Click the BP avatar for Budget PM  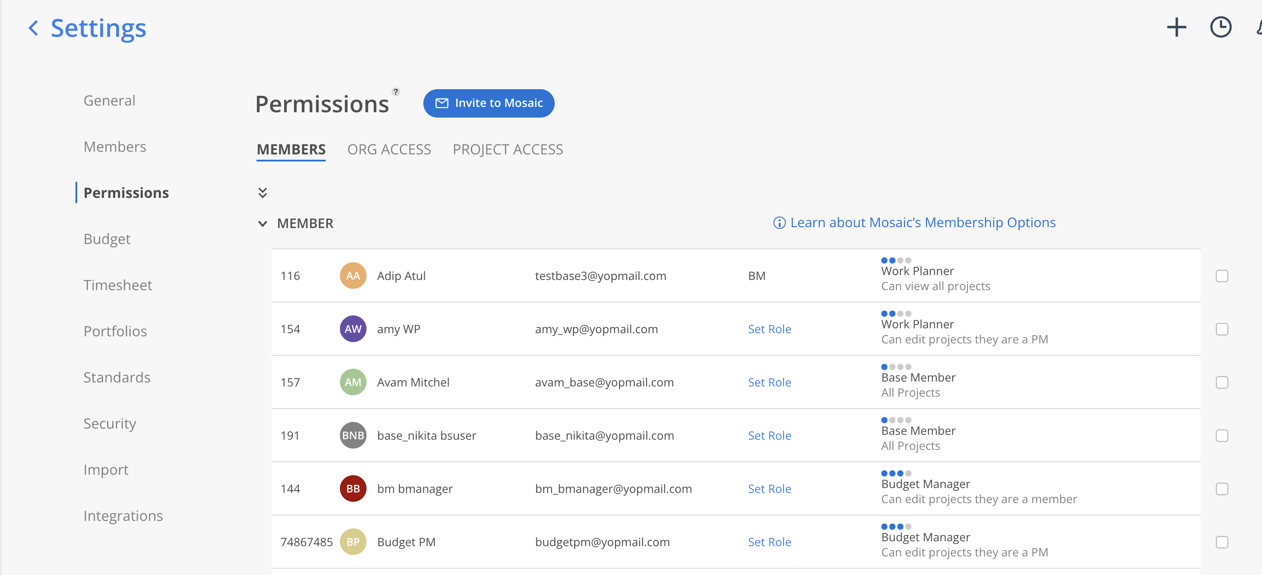click(x=353, y=542)
